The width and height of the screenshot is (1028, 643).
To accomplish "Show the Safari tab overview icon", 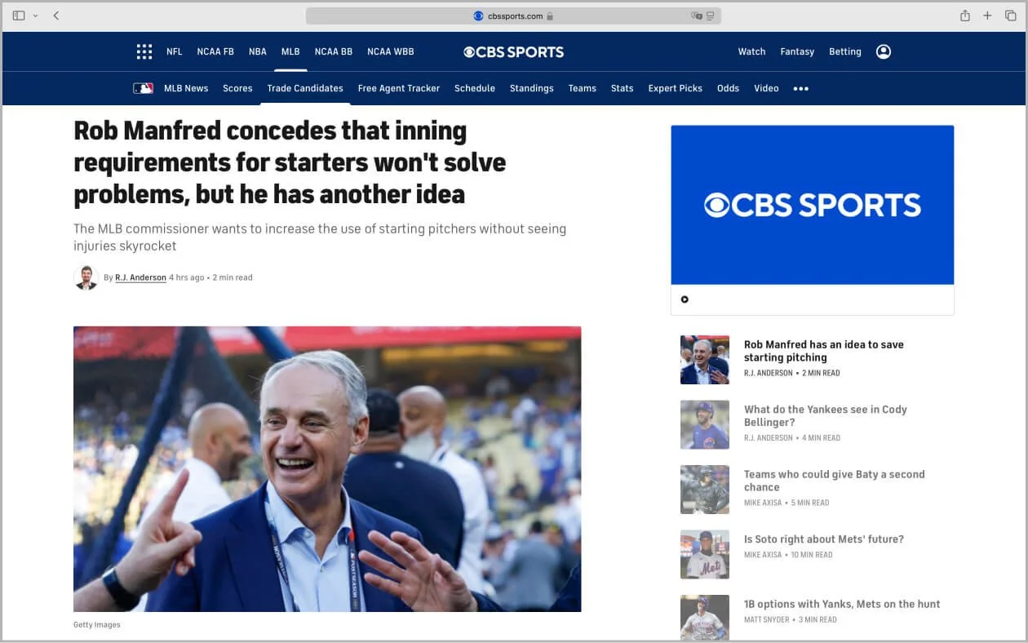I will [1010, 16].
